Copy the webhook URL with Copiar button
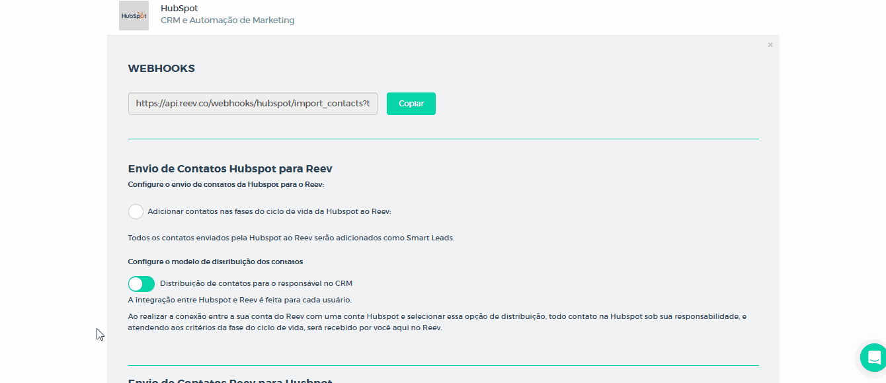886x383 pixels. [x=411, y=104]
